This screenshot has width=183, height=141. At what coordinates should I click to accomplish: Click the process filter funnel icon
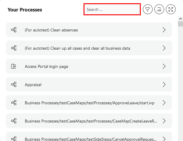(x=148, y=9)
